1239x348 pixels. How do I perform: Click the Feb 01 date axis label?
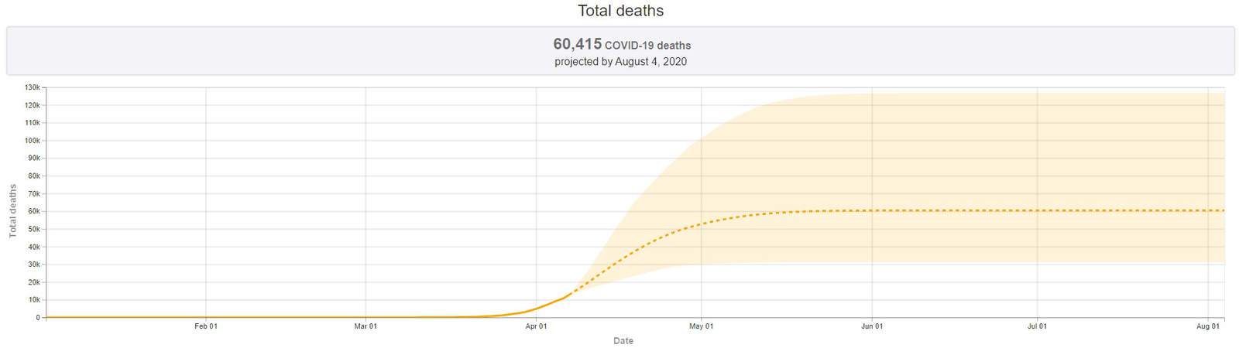206,326
